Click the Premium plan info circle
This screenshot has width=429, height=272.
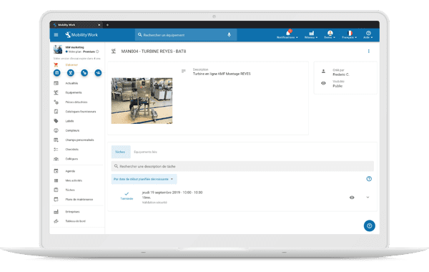(97, 52)
